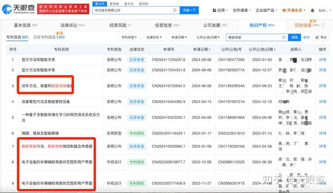
Task: Switch to the 经营风险 tab
Action: point(120,25)
